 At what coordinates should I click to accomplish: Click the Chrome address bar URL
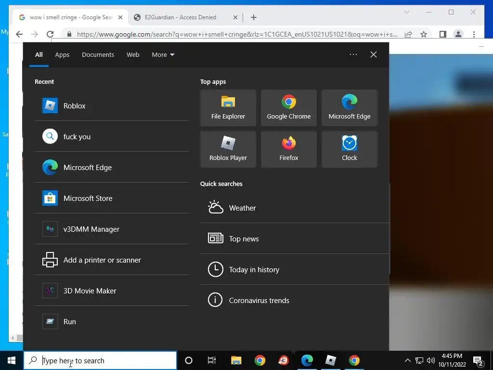click(237, 34)
